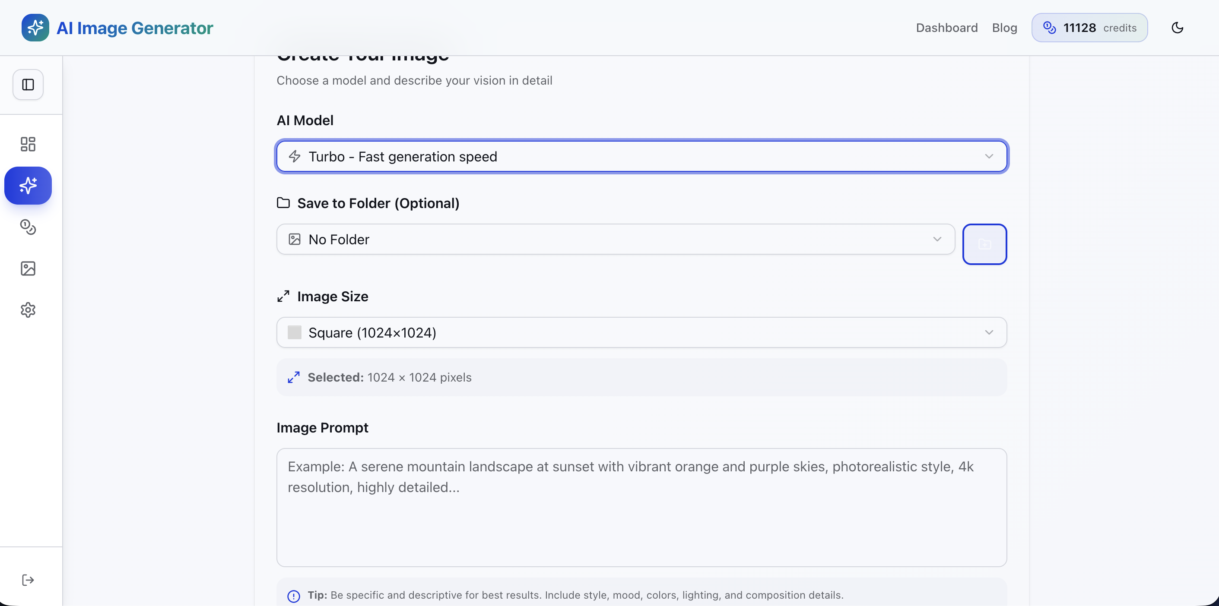Screen dimensions: 1219x606
Task: Open the settings gear sidebar icon
Action: (28, 310)
